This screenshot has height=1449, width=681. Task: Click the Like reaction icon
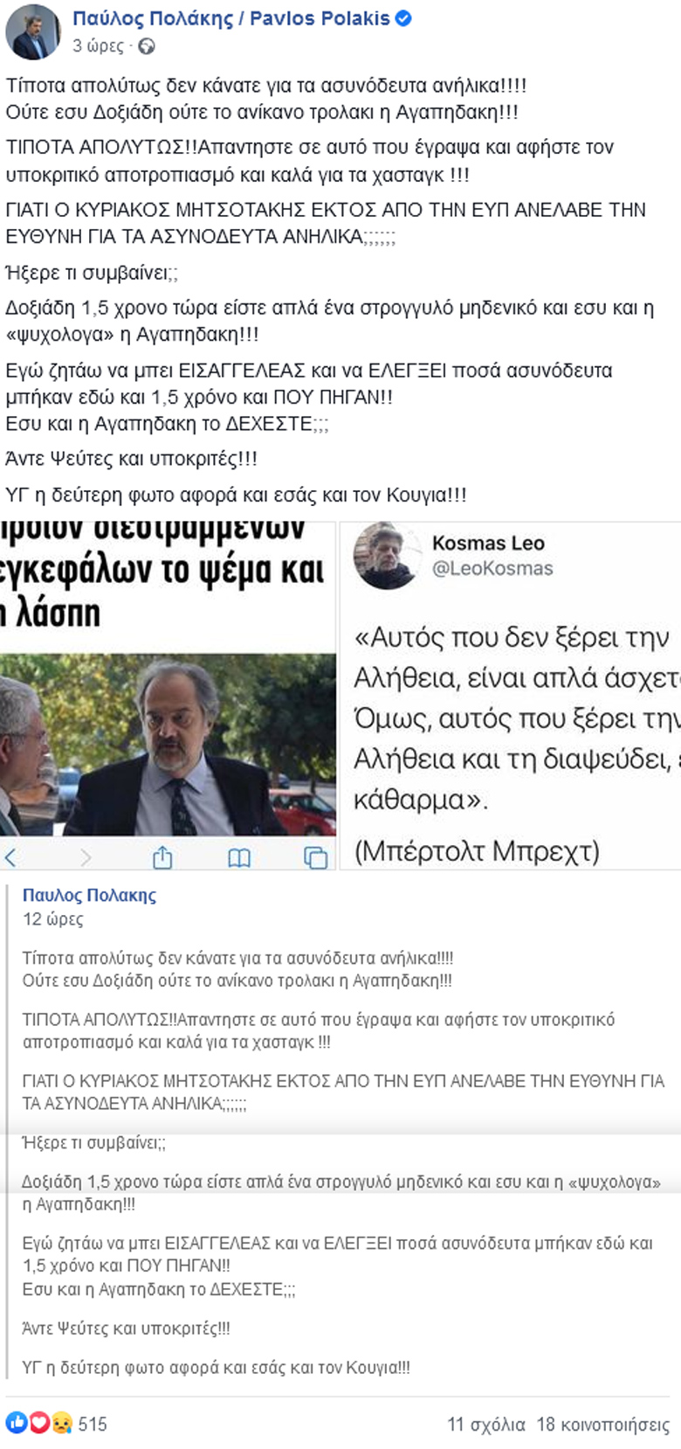[x=17, y=1423]
